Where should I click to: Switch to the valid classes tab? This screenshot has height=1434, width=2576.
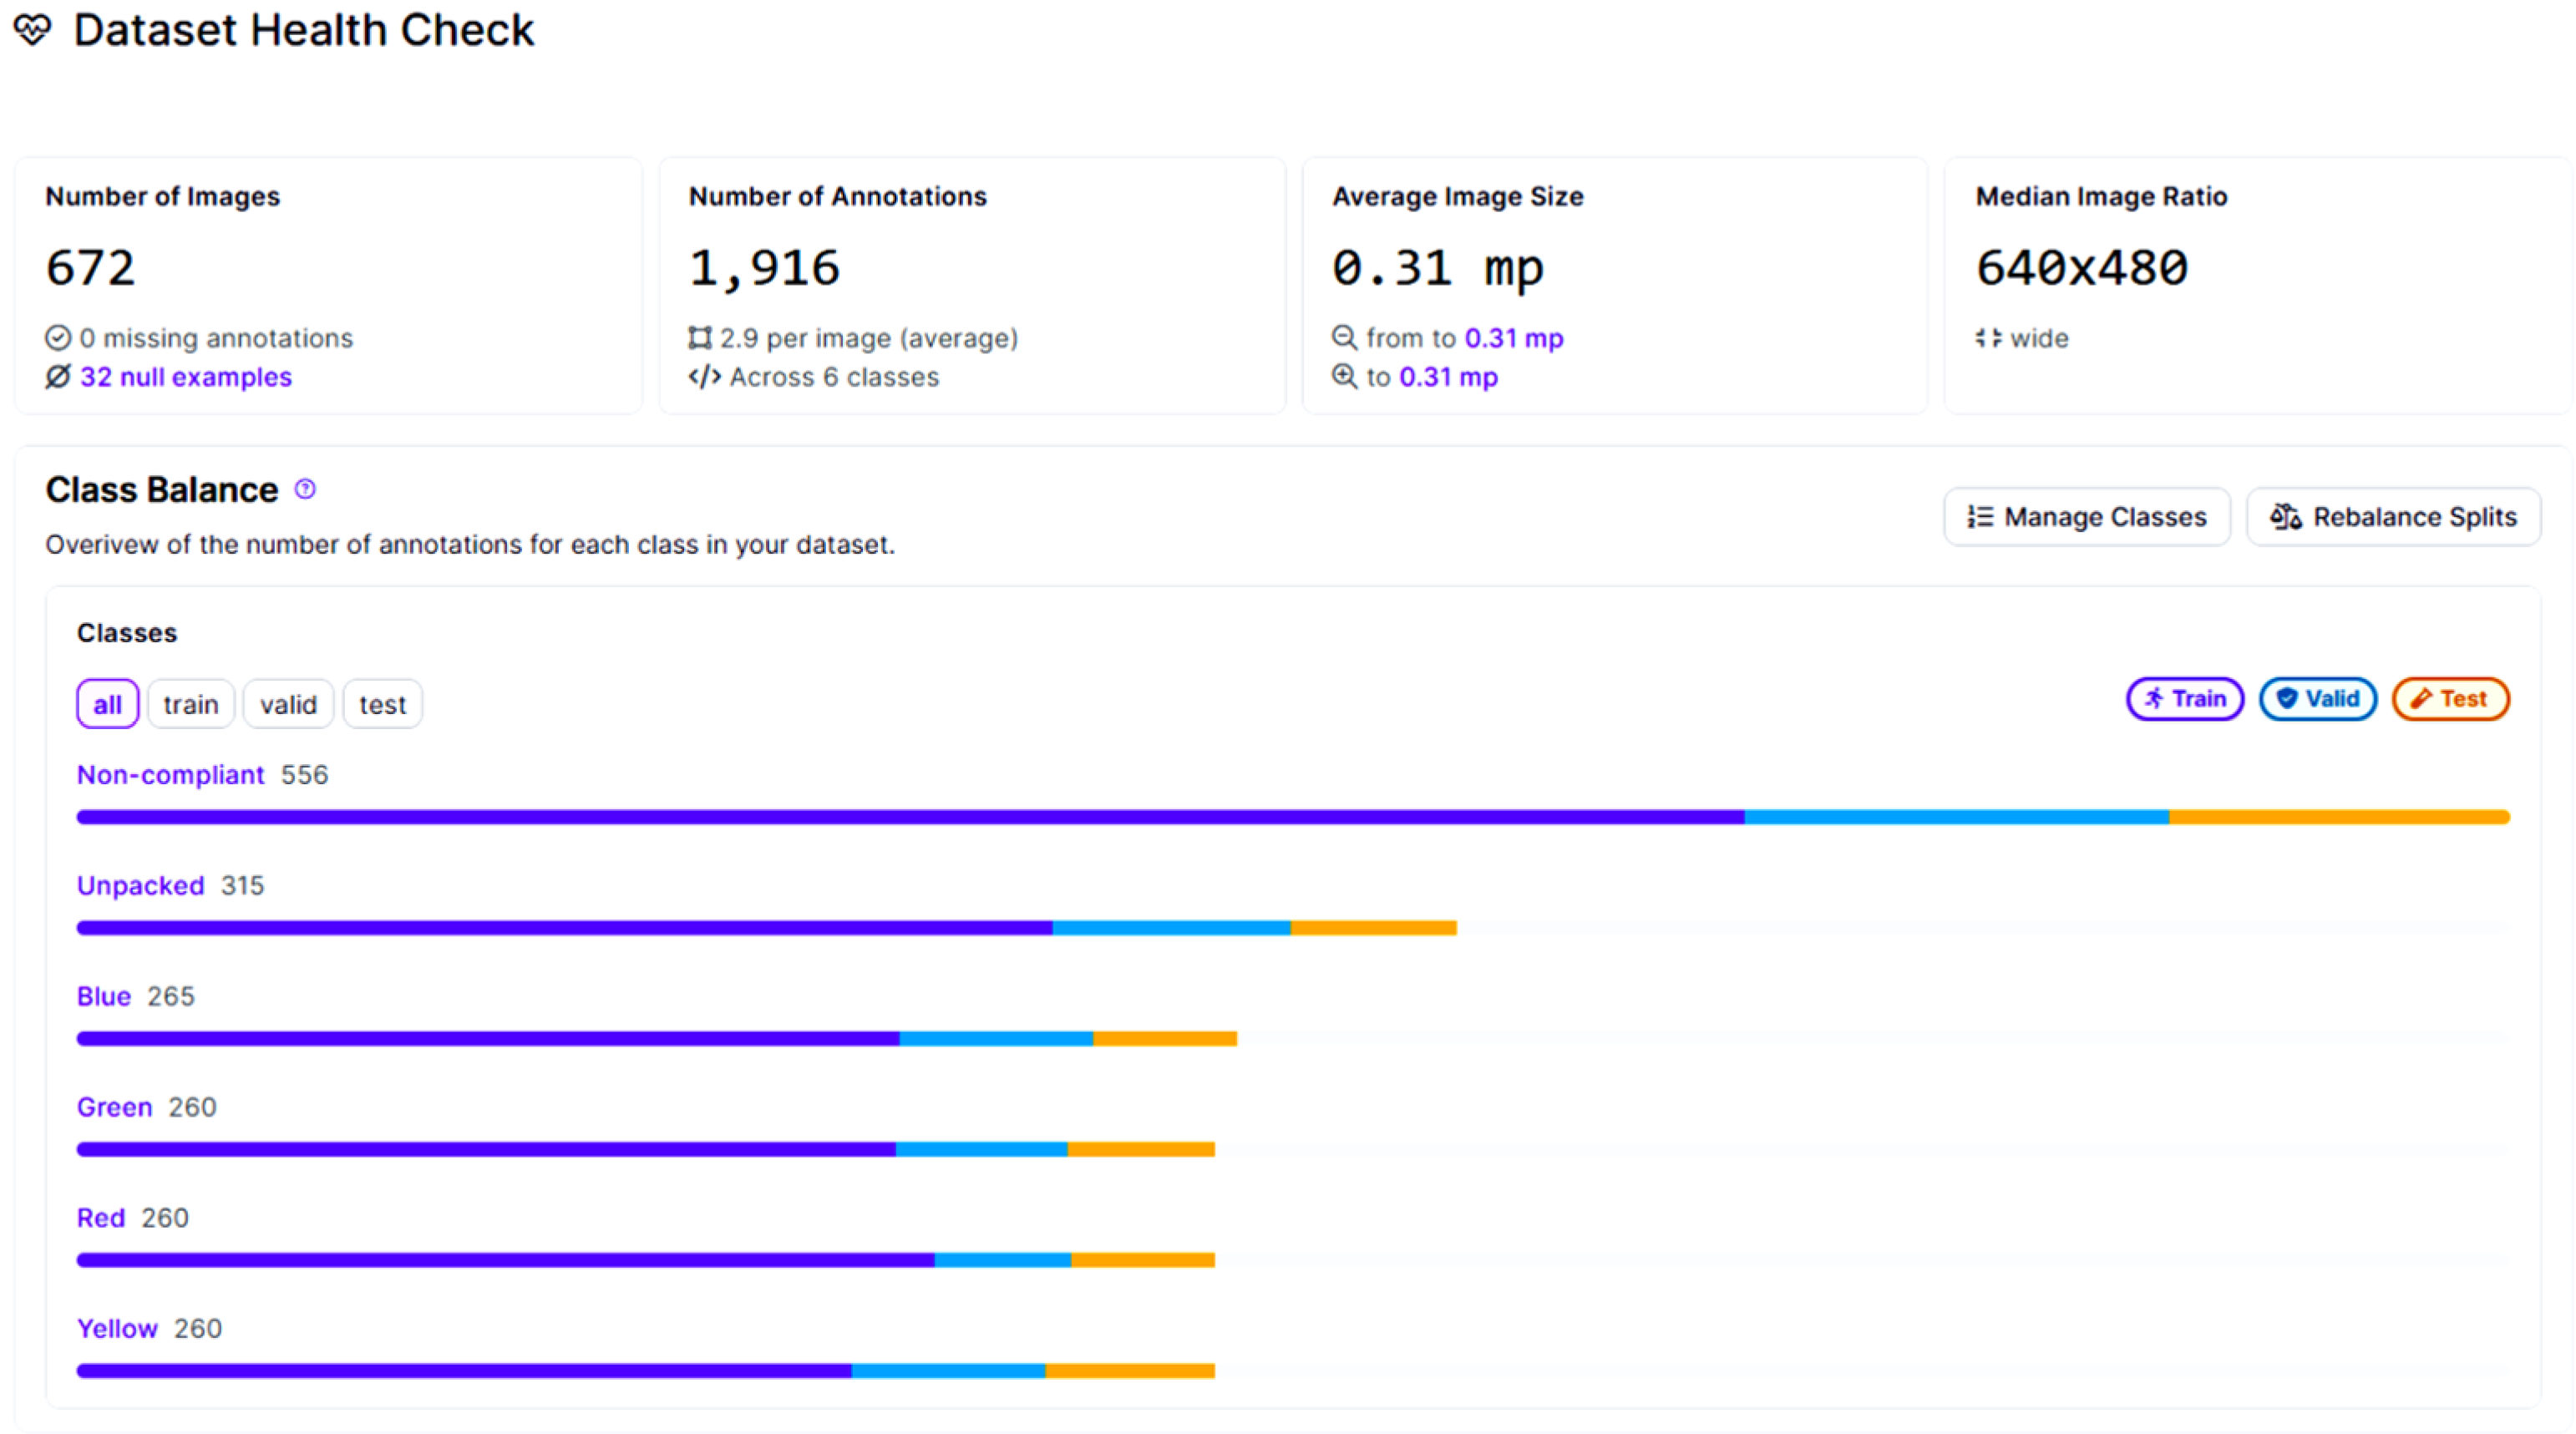(x=288, y=704)
